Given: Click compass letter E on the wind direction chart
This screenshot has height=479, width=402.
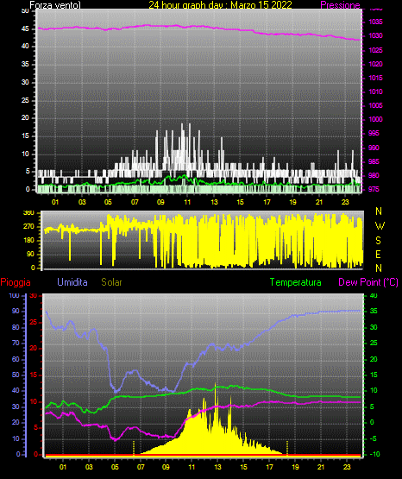Looking at the screenshot, I should pos(378,254).
